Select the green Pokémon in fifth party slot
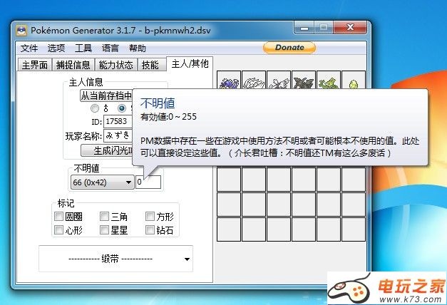This screenshot has height=305, width=447. (328, 83)
